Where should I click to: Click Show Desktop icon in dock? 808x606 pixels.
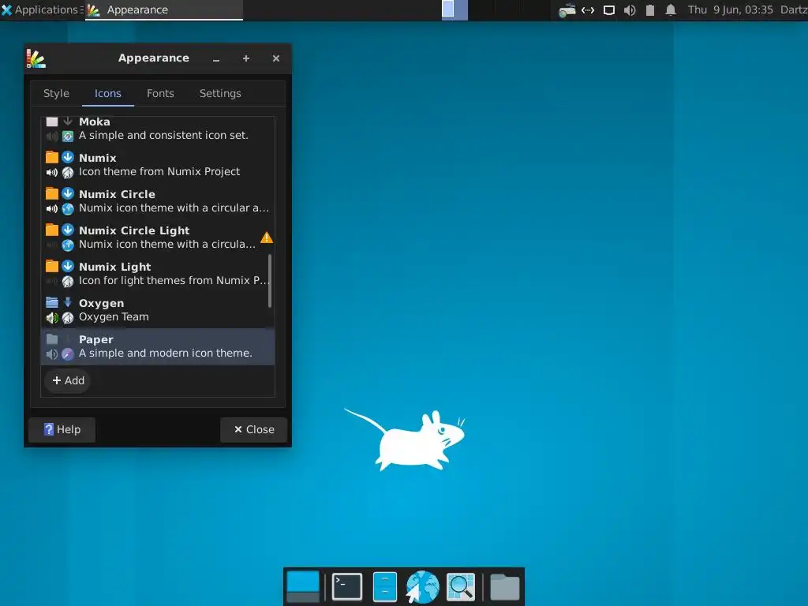[303, 586]
